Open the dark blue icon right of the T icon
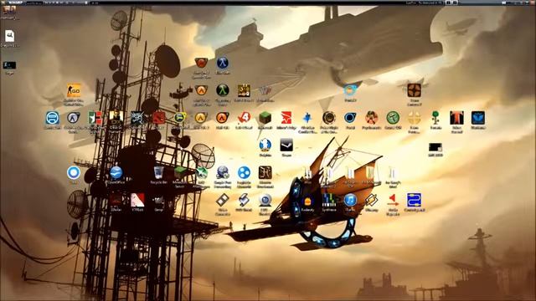The image size is (536, 301). pos(478,118)
